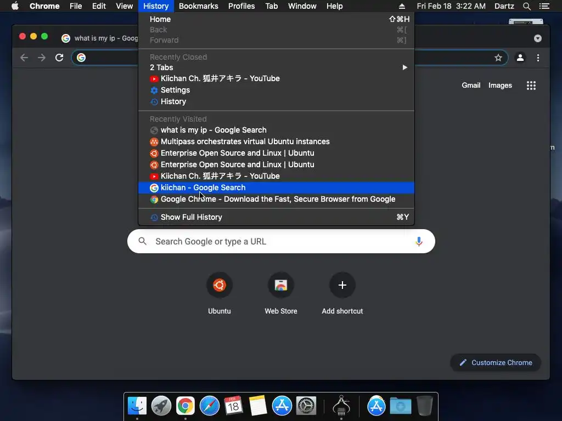Image resolution: width=562 pixels, height=421 pixels.
Task: Open the Chrome application menu
Action: coord(44,6)
